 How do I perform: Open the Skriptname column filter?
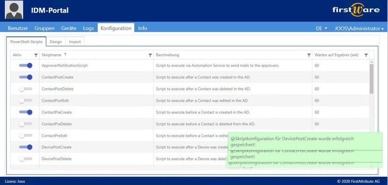pyautogui.click(x=150, y=55)
